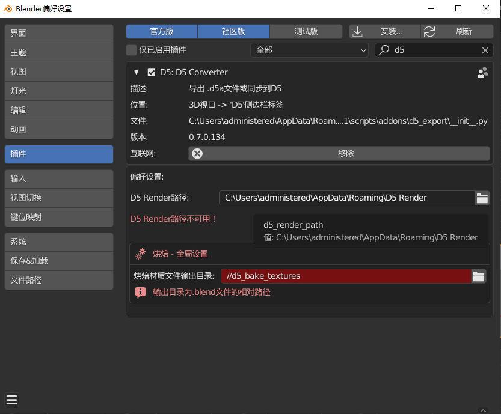This screenshot has width=501, height=414.
Task: Open the 全部 category dropdown
Action: pos(309,50)
